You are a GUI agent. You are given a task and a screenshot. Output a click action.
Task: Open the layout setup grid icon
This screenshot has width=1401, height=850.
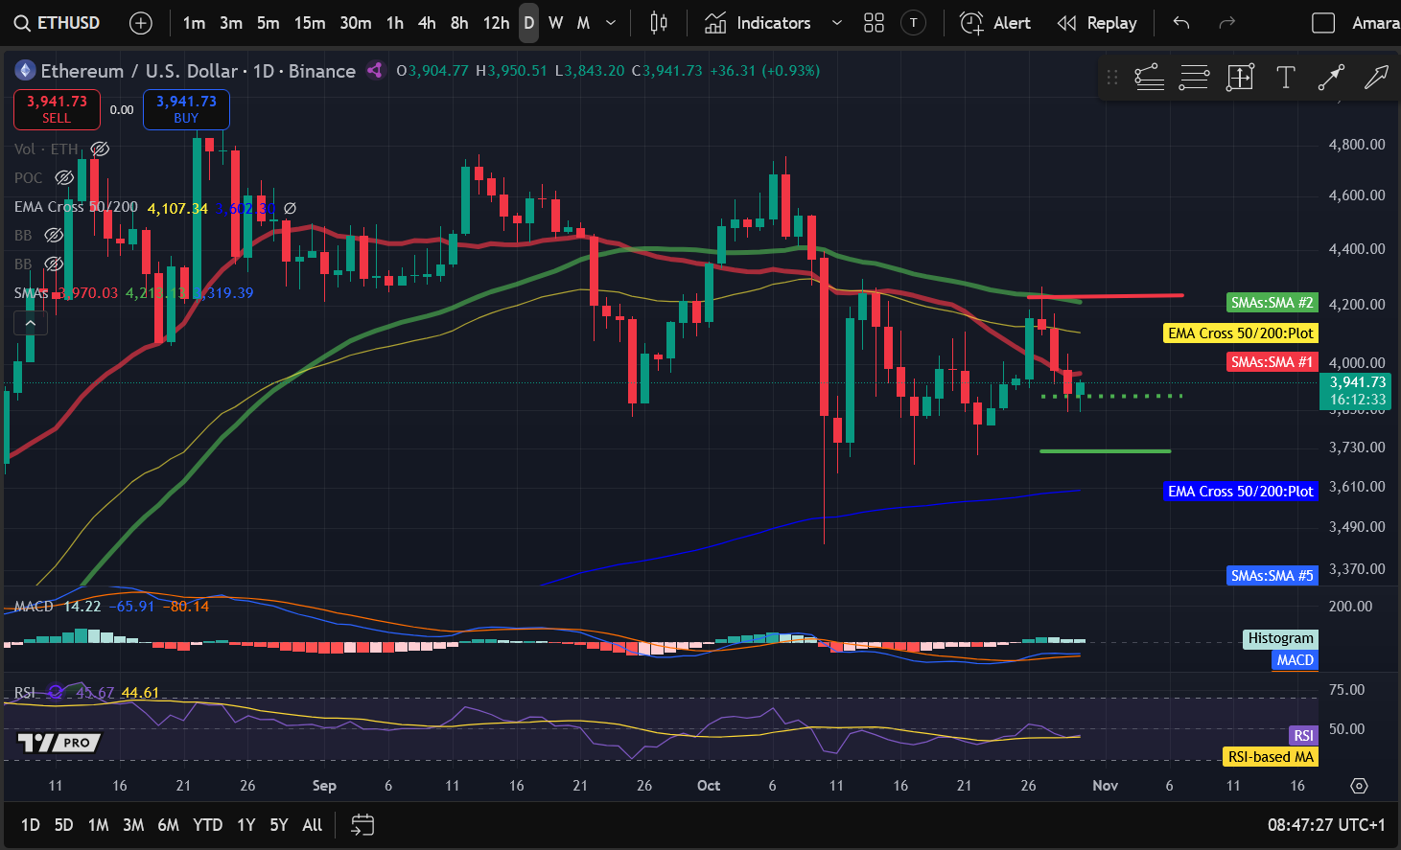[x=874, y=23]
